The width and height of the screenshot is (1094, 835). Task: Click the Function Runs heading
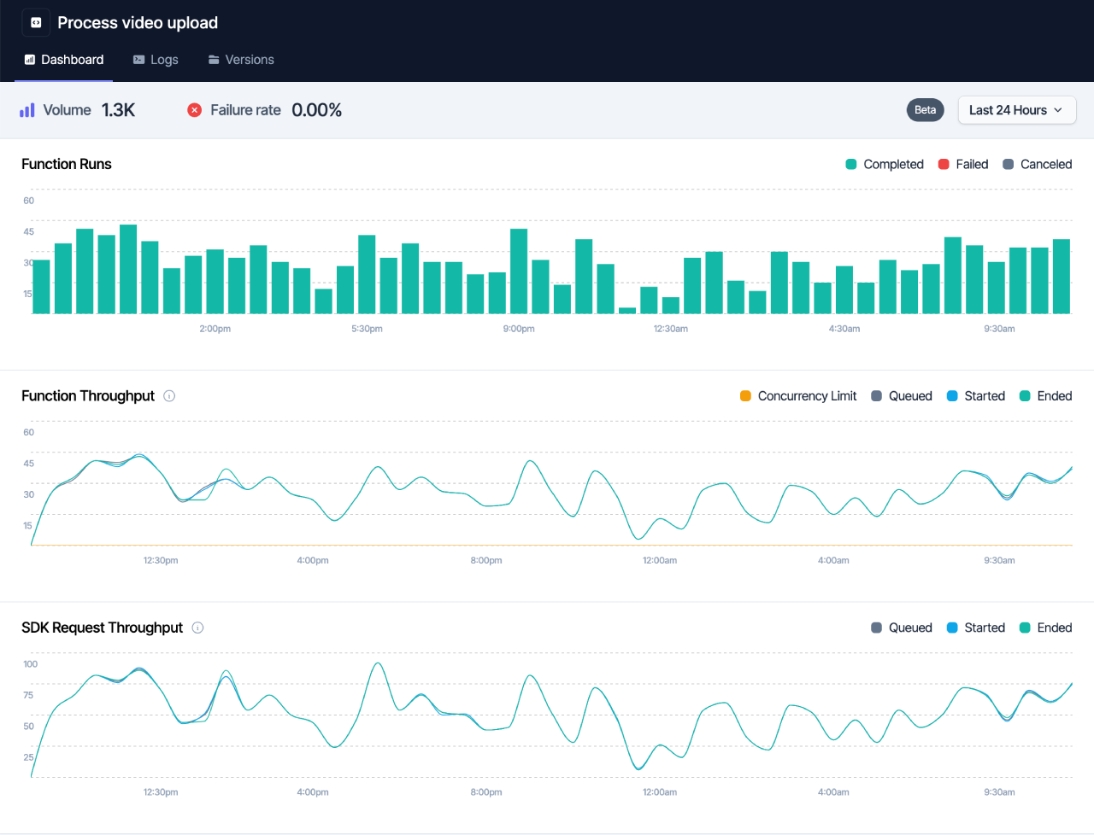tap(67, 164)
